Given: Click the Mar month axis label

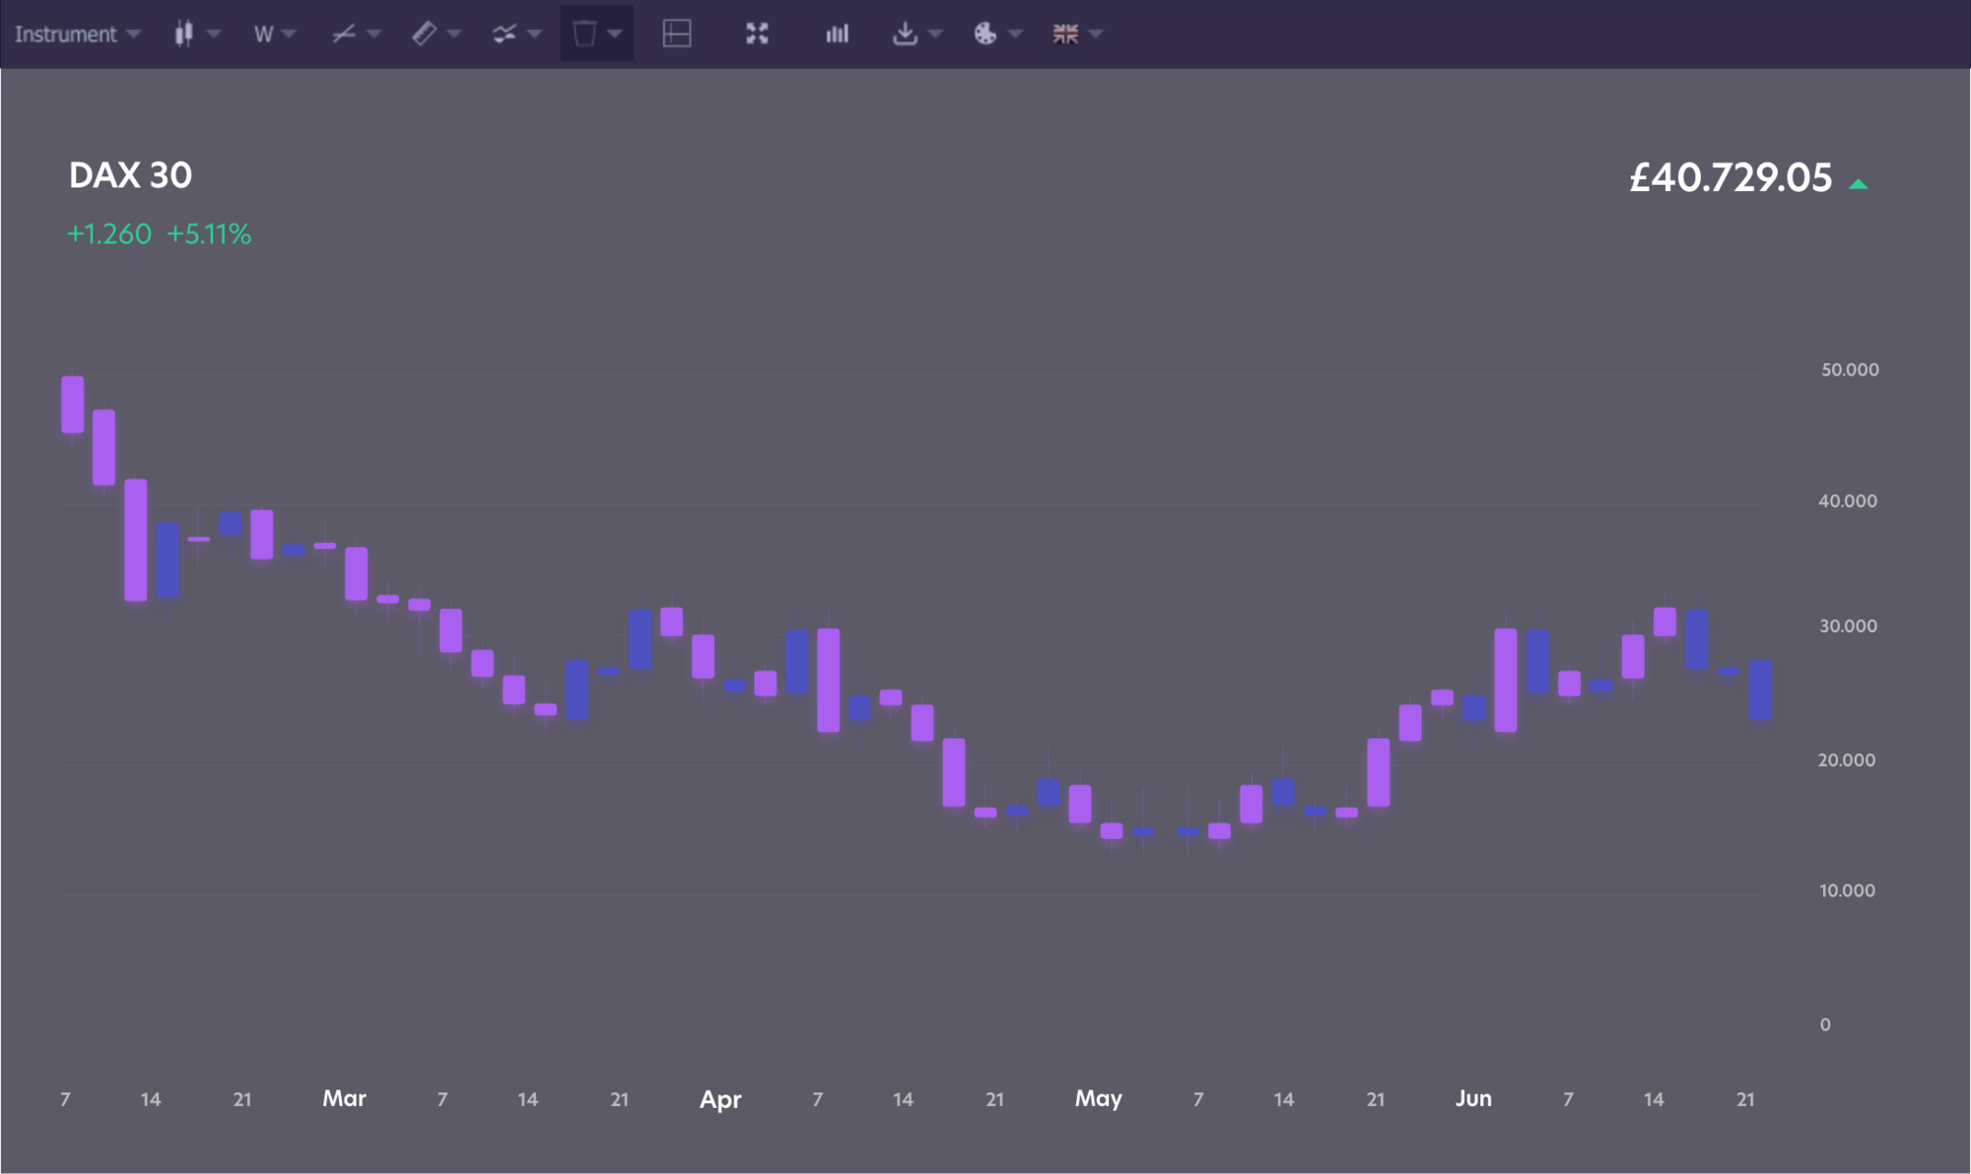Looking at the screenshot, I should coord(344,1098).
